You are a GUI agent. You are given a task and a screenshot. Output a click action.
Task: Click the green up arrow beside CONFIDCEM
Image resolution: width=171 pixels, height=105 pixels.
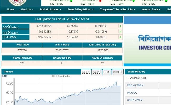pyautogui.click(x=71, y=1)
